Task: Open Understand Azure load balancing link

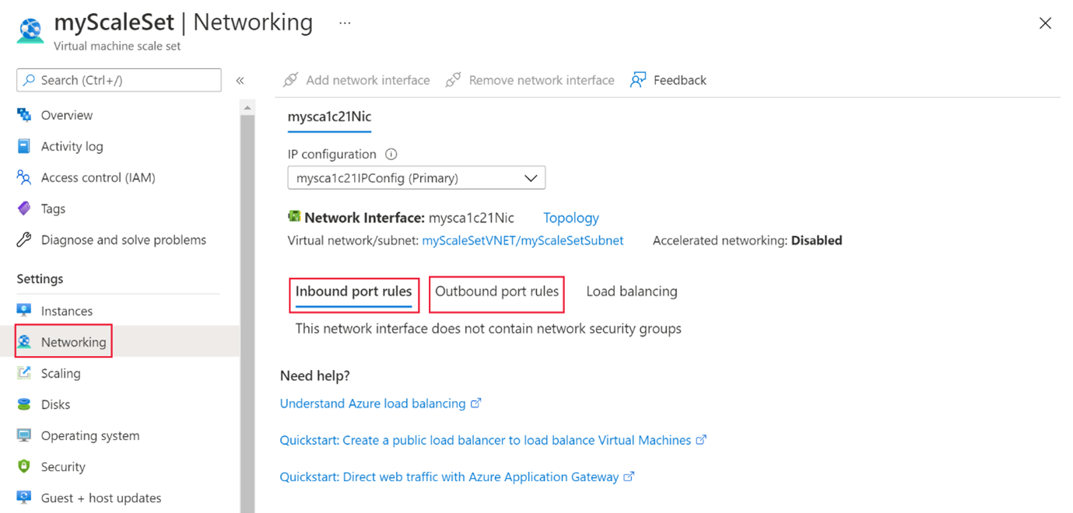Action: tap(373, 403)
